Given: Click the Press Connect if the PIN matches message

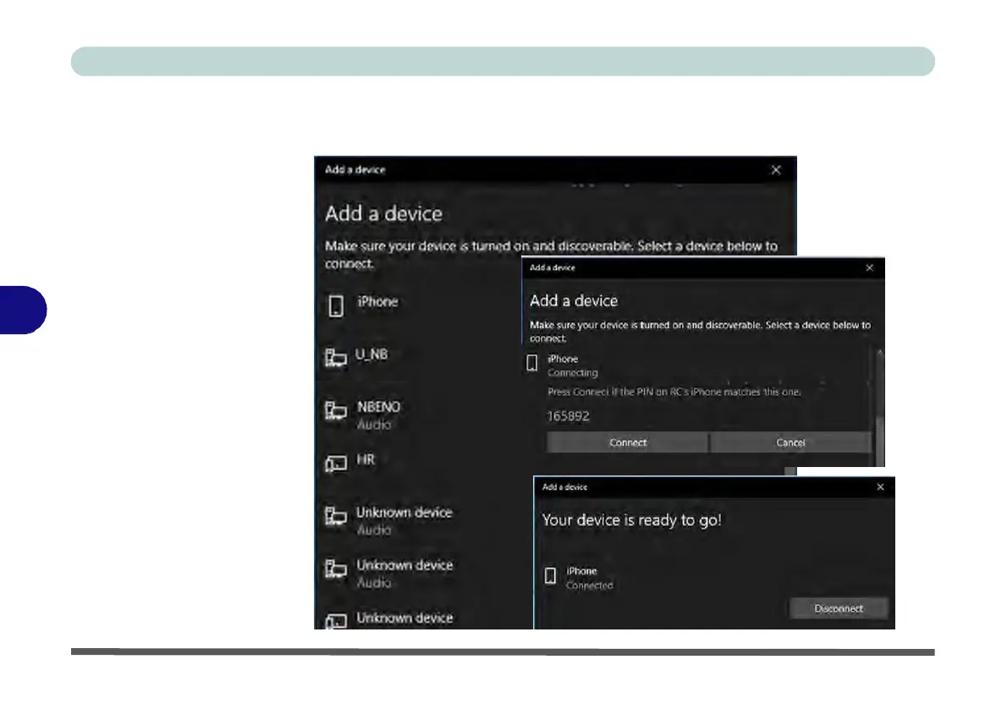Looking at the screenshot, I should coord(674,392).
